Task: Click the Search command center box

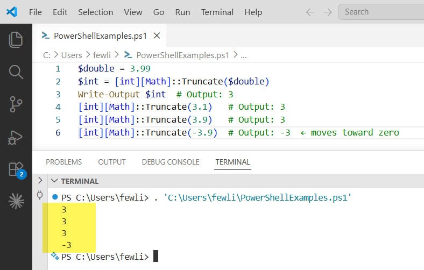Action: [x=381, y=12]
